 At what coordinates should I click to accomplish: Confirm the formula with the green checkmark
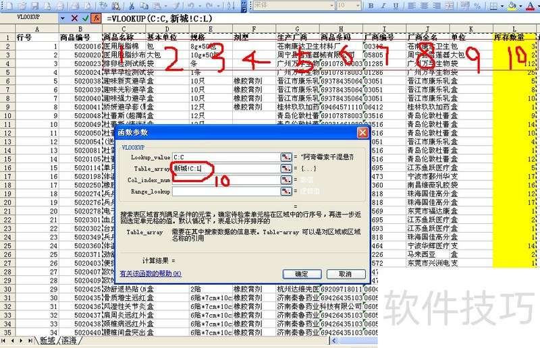[86, 18]
